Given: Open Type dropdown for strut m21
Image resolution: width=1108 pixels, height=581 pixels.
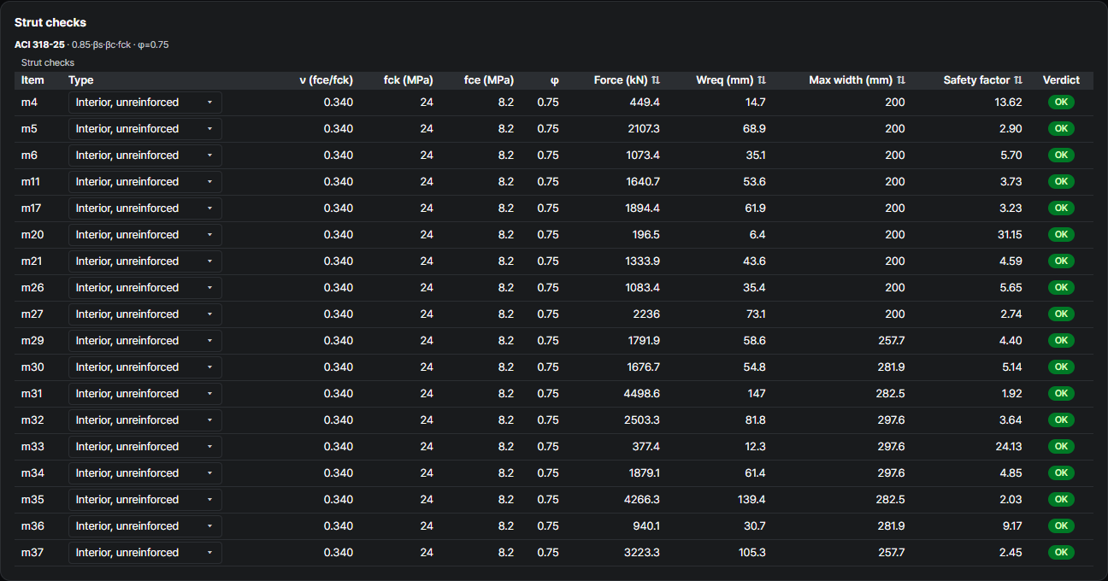Looking at the screenshot, I should pyautogui.click(x=145, y=261).
